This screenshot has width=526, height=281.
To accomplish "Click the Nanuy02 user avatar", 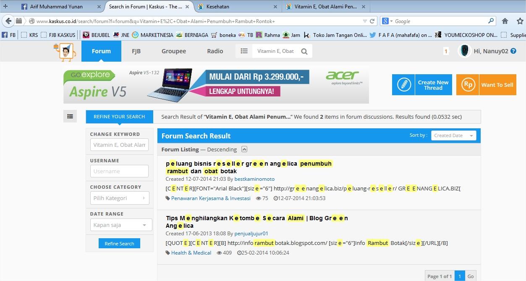I will point(464,51).
